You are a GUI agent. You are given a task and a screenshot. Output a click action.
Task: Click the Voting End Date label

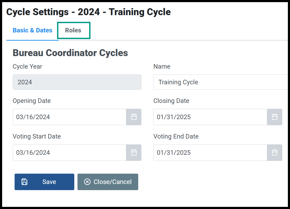176,136
